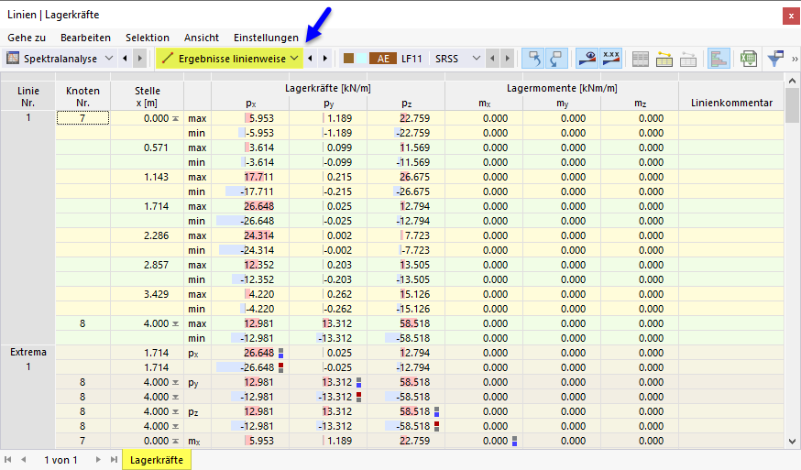Go to next page in bottom navigation
Viewport: 801px width, 470px height.
(x=98, y=460)
